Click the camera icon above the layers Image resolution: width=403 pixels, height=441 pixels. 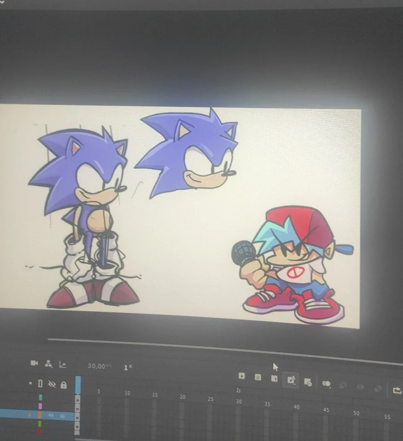tap(34, 363)
